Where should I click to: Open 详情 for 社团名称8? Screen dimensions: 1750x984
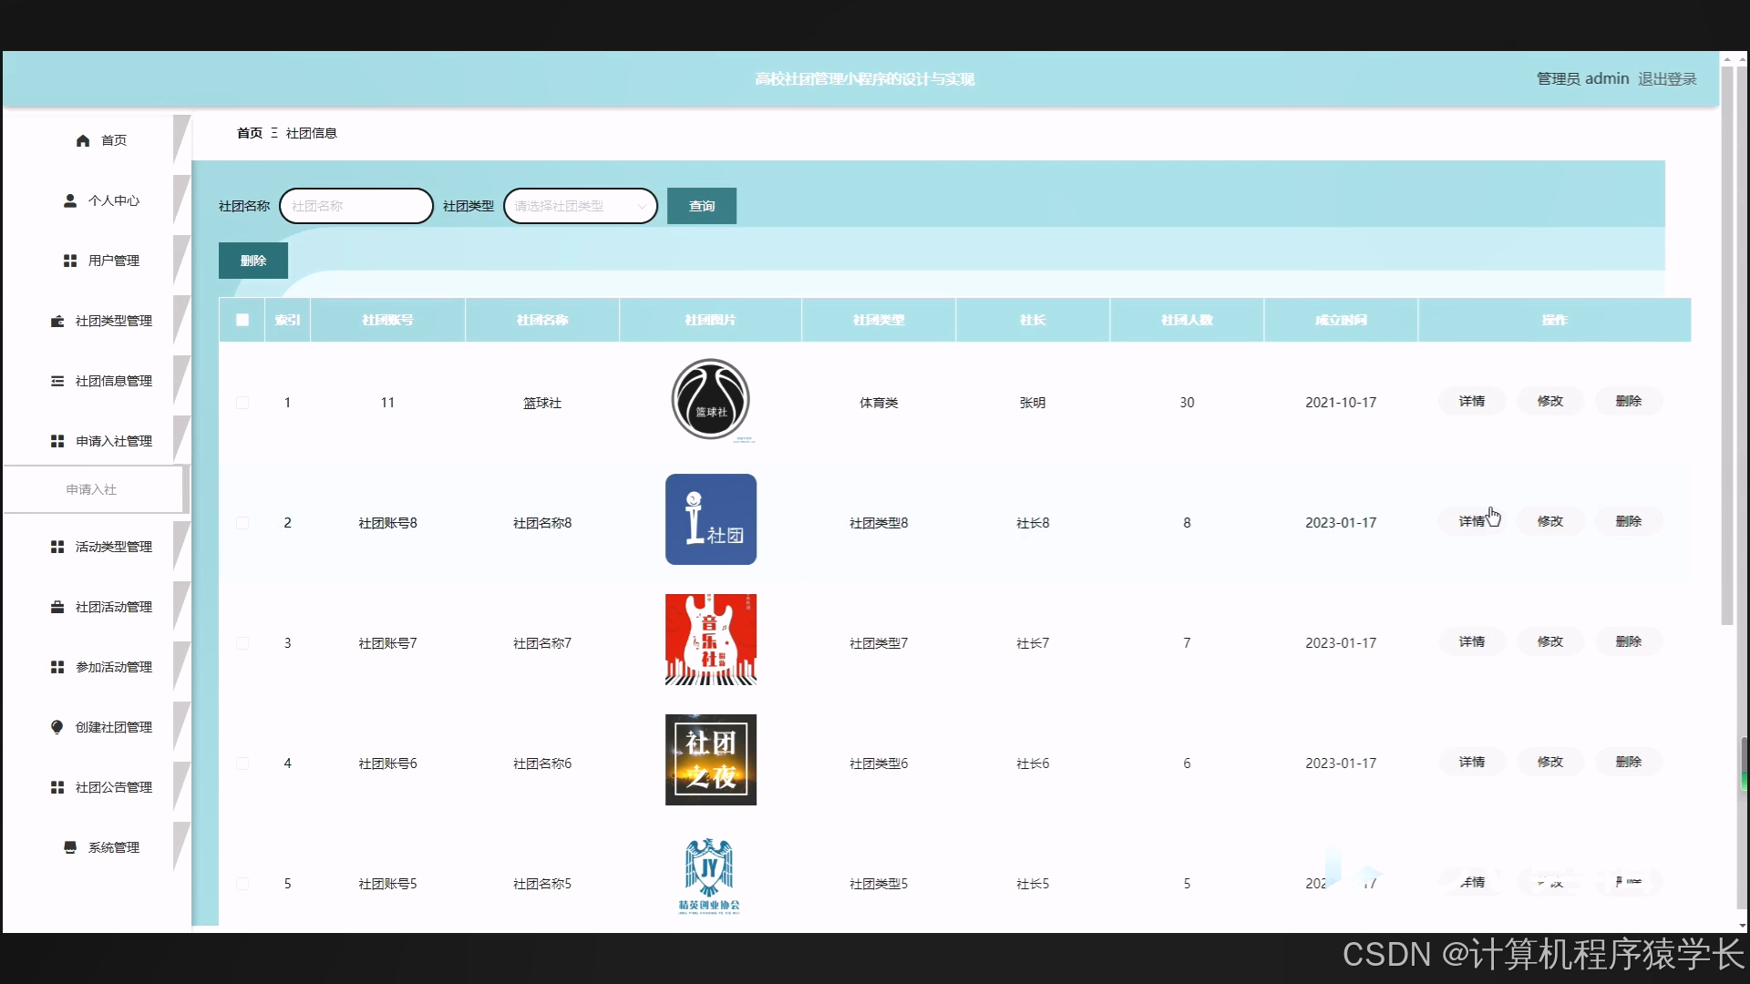point(1472,521)
